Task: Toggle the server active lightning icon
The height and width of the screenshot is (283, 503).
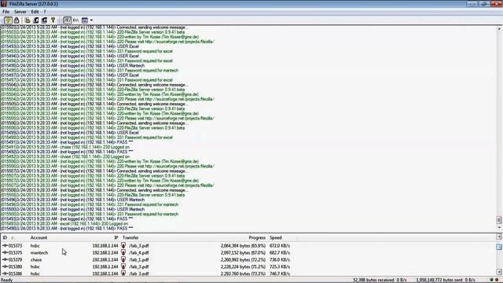Action: click(x=9, y=20)
